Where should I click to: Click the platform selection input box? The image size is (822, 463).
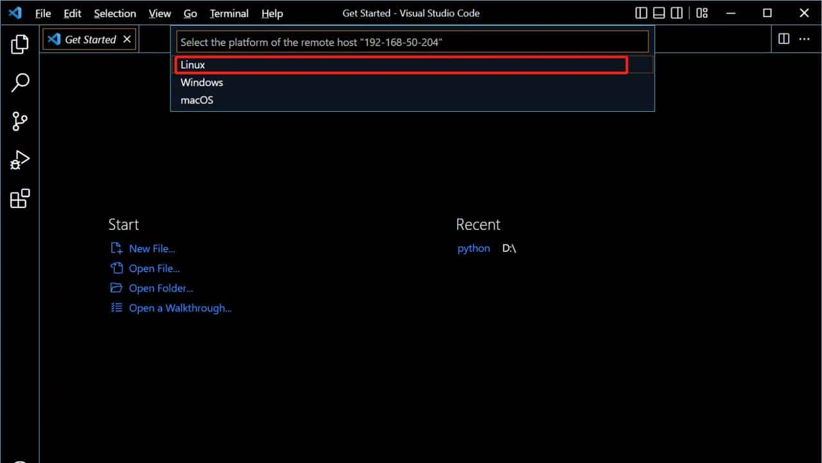[411, 41]
